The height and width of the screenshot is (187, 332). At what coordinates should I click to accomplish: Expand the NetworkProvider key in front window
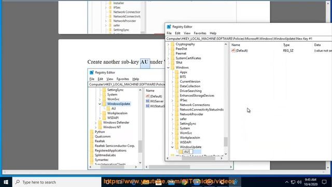click(172, 114)
